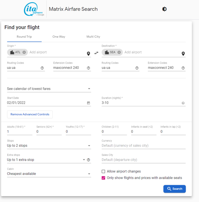The width and height of the screenshot is (199, 202).
Task: Click the Adults passenger count field
Action: click(x=20, y=132)
